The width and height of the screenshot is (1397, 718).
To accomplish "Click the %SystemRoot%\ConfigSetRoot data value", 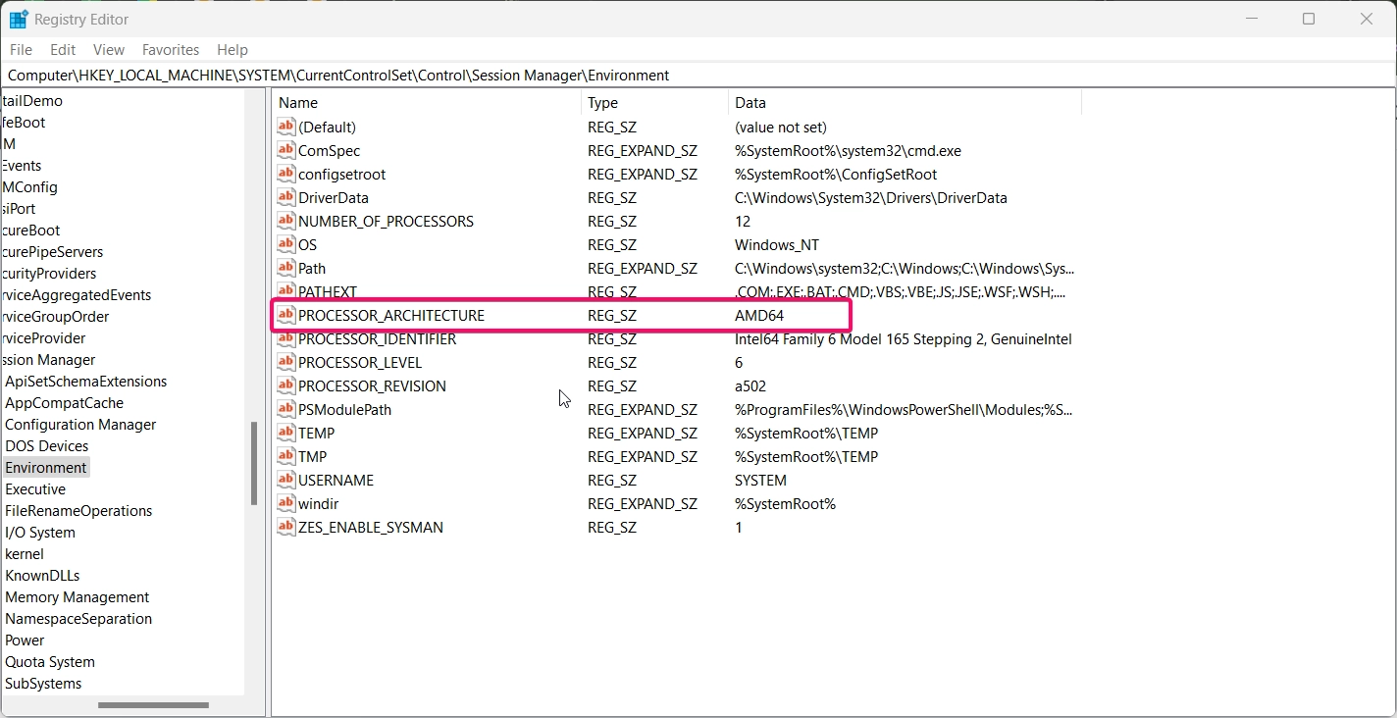I will (x=836, y=174).
